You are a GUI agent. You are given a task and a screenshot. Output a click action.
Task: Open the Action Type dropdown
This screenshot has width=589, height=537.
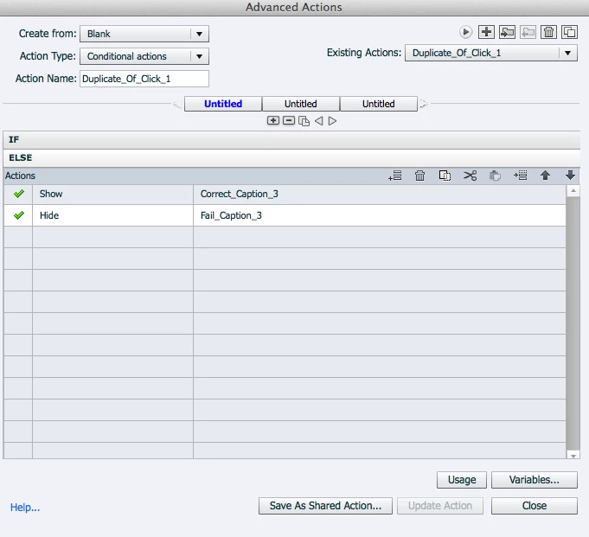tap(144, 56)
